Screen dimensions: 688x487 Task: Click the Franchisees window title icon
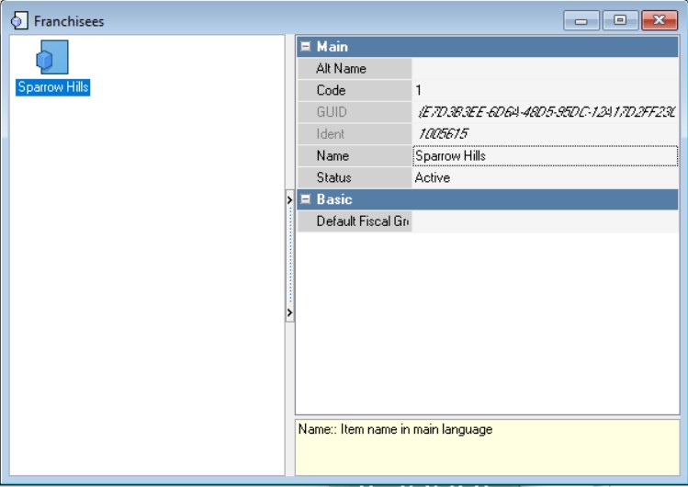point(19,20)
